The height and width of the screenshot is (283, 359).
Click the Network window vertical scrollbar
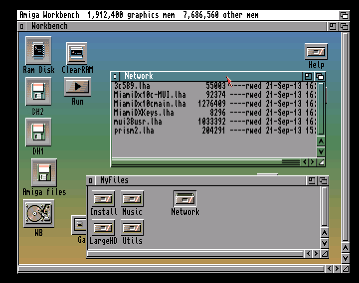[321, 109]
